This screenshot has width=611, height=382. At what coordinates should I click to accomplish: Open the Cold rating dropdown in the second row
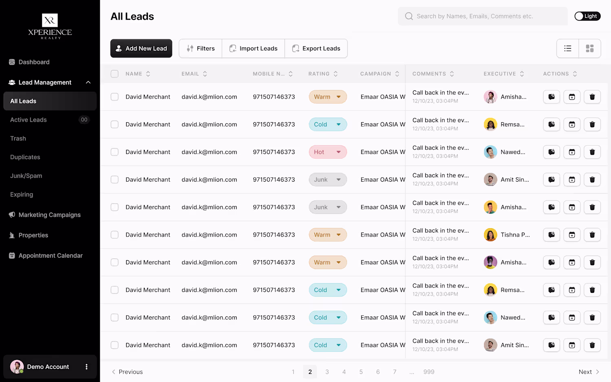point(328,124)
